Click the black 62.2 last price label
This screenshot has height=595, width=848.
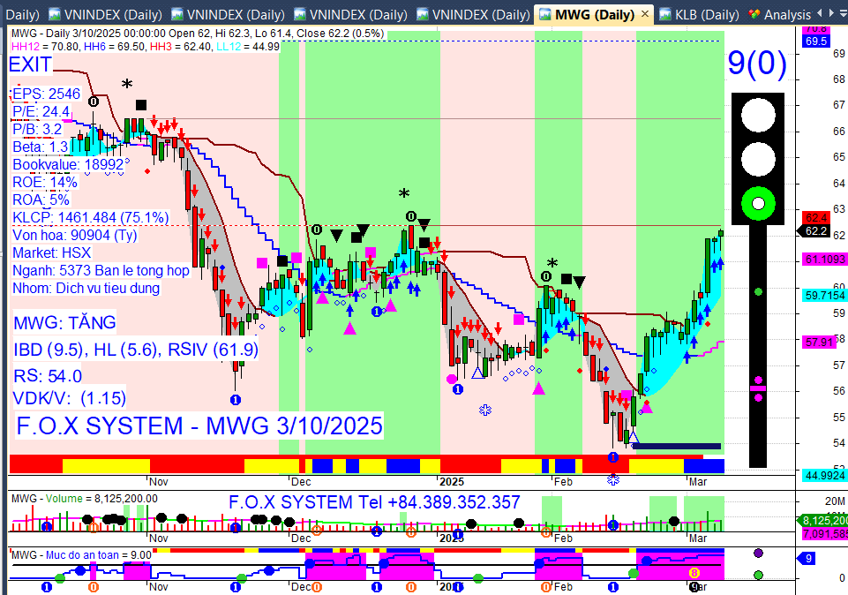tap(815, 231)
